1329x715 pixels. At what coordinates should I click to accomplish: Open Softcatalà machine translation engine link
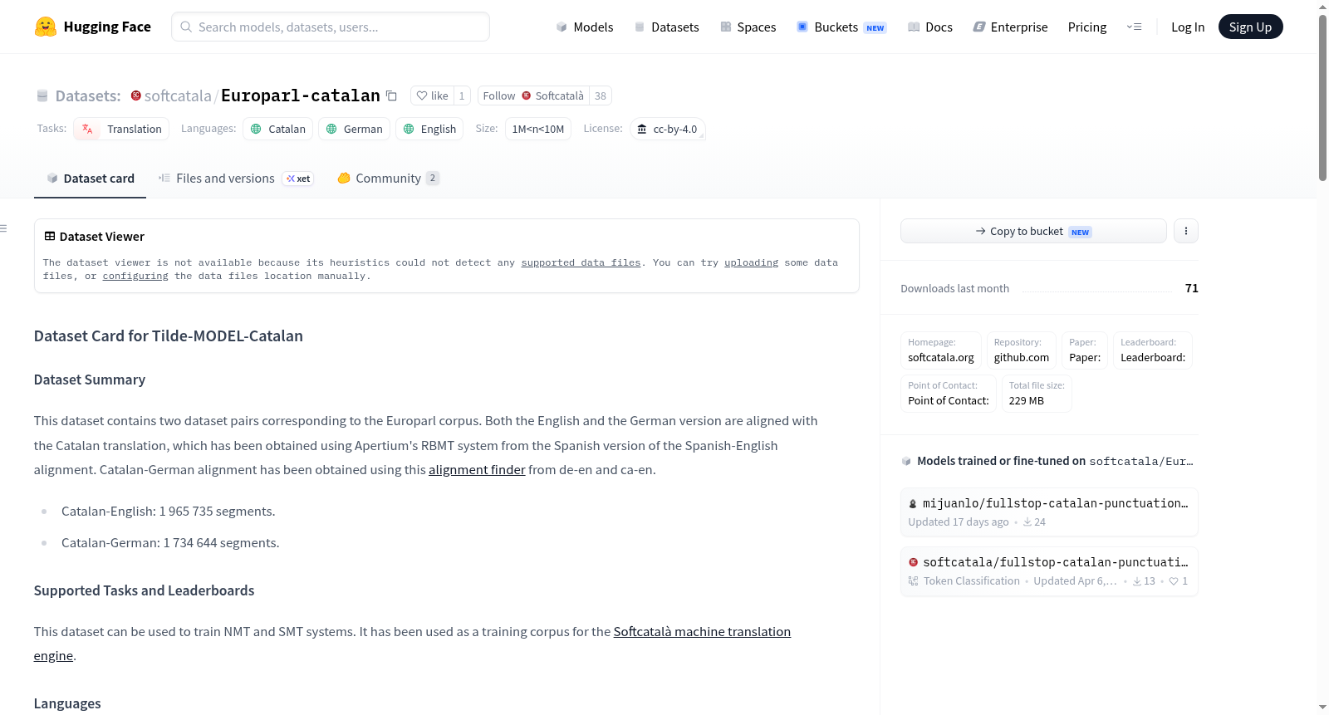702,631
